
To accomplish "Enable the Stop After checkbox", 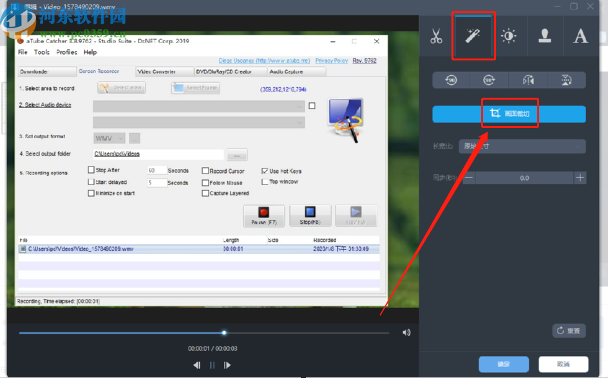I will coord(91,170).
